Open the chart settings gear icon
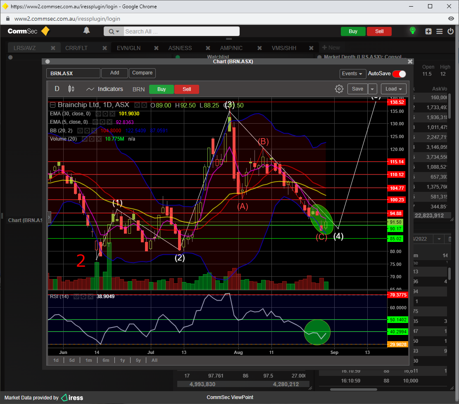459x404 pixels. pyautogui.click(x=339, y=89)
